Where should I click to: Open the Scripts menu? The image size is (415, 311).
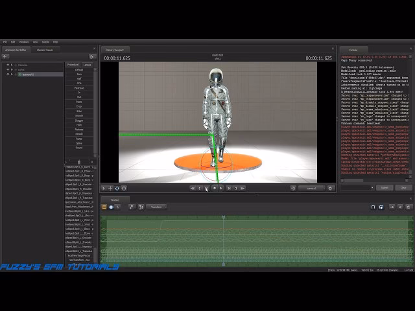(45, 42)
